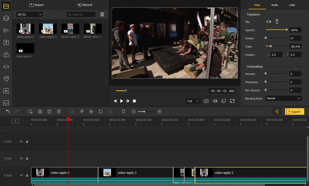Lock Track 1 with its padlock icon
The height and width of the screenshot is (186, 309).
(x=27, y=176)
